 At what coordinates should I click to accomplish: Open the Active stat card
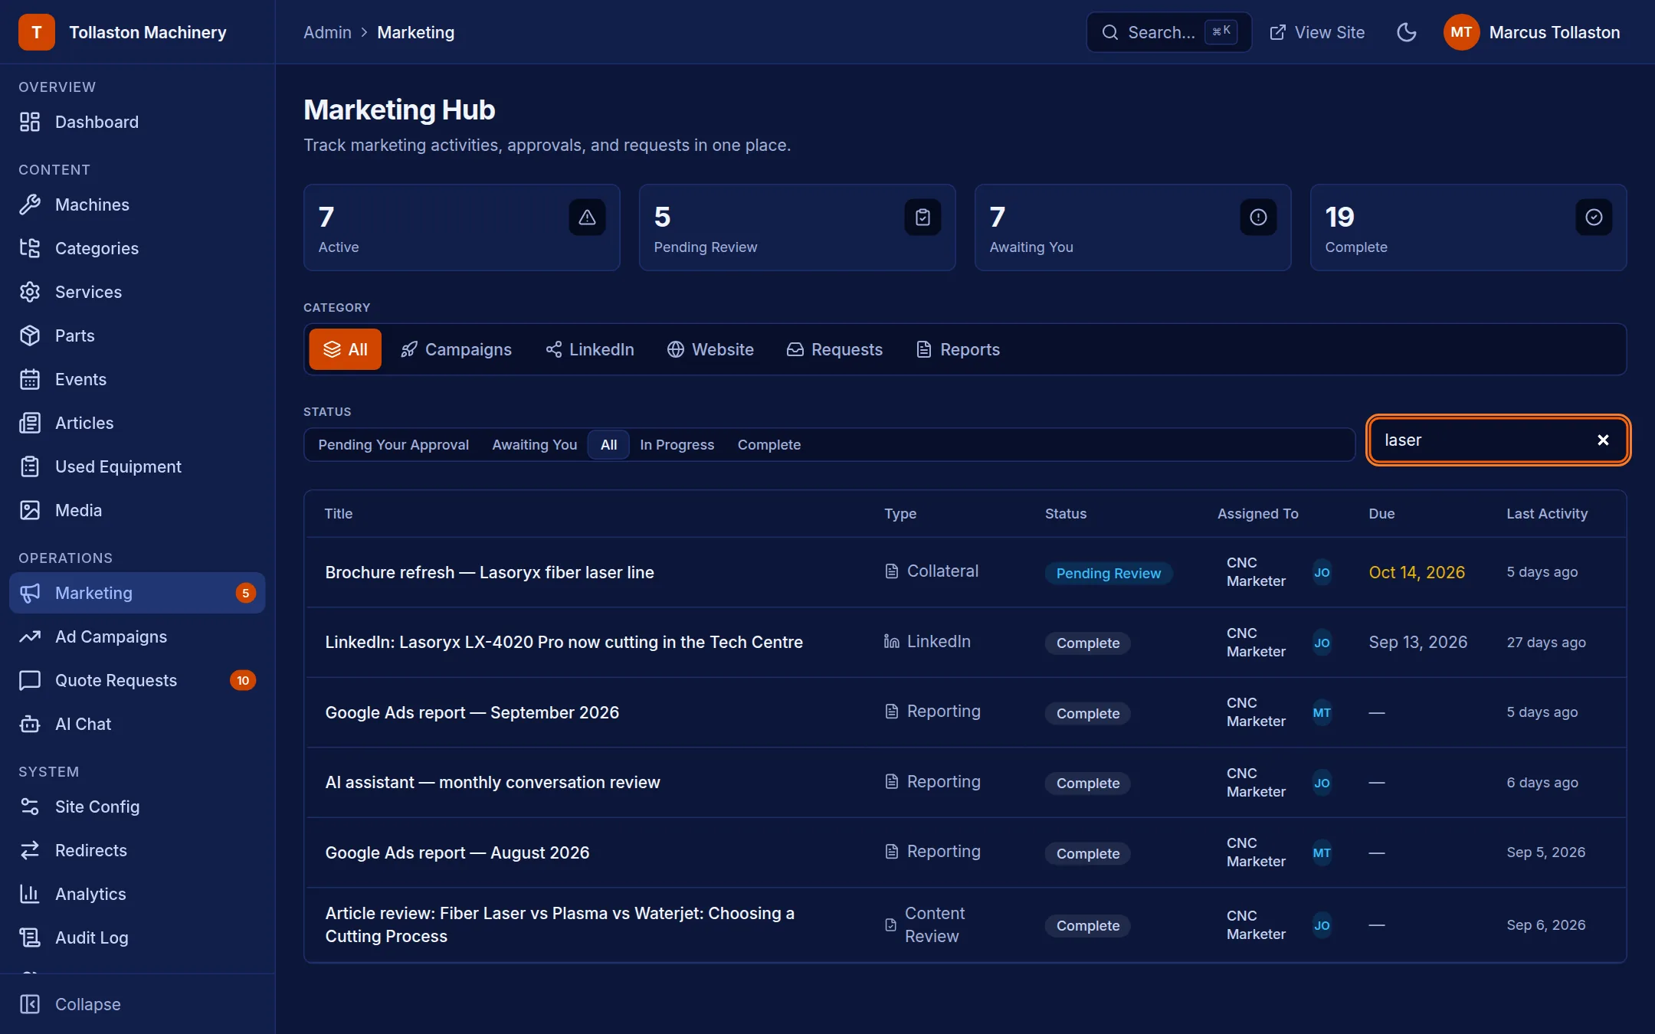coord(462,227)
